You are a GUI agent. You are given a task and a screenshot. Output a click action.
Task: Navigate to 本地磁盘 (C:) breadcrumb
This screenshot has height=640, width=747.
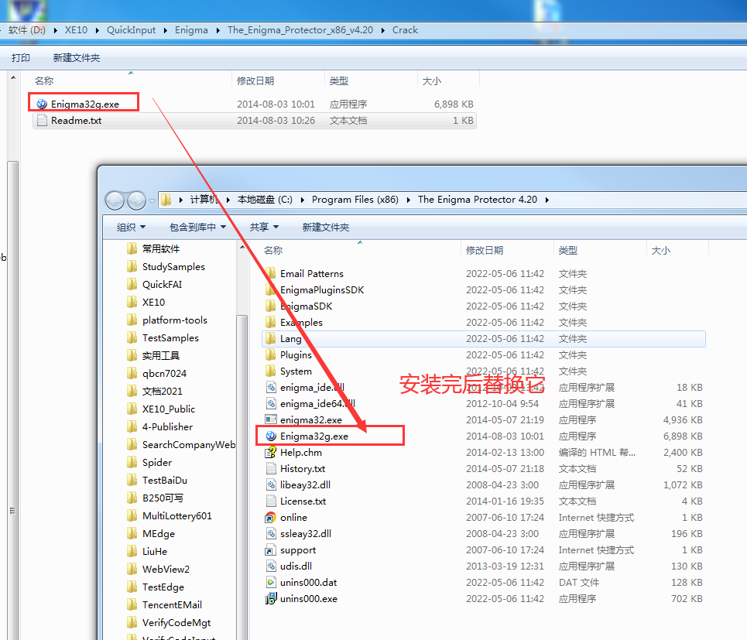265,200
